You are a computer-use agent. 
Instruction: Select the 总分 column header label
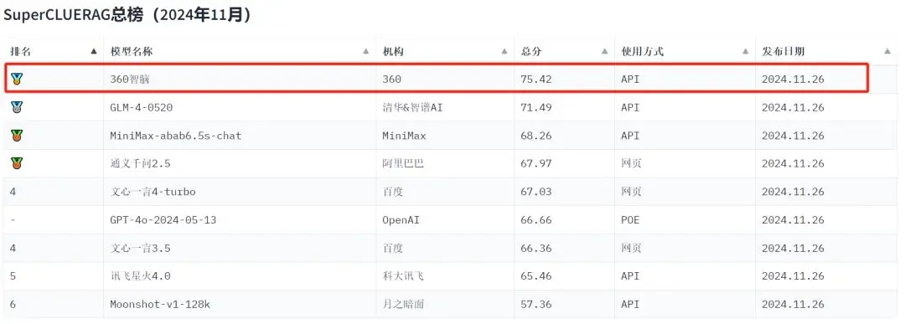pos(531,51)
